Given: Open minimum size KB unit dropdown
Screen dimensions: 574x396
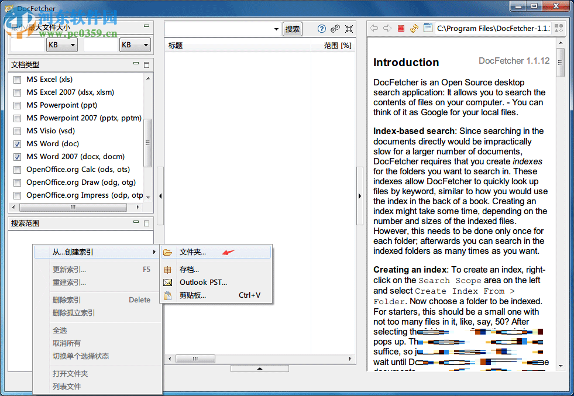Looking at the screenshot, I should [x=62, y=44].
